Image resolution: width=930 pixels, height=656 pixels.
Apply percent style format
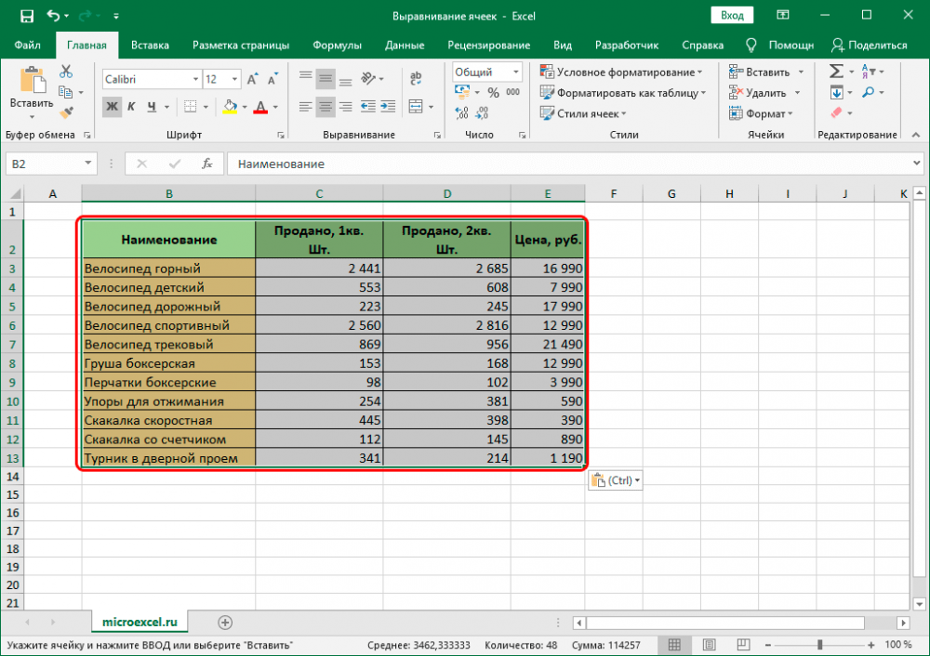pos(493,92)
